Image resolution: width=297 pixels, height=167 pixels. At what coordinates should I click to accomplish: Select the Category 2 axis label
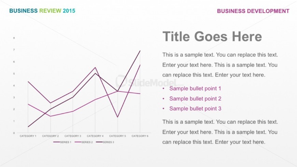51,136
